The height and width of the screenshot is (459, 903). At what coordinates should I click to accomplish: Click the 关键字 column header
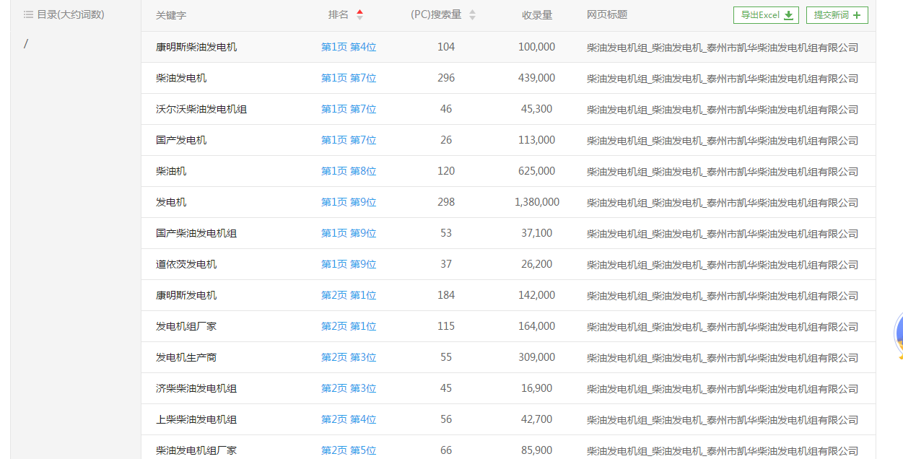pos(171,15)
